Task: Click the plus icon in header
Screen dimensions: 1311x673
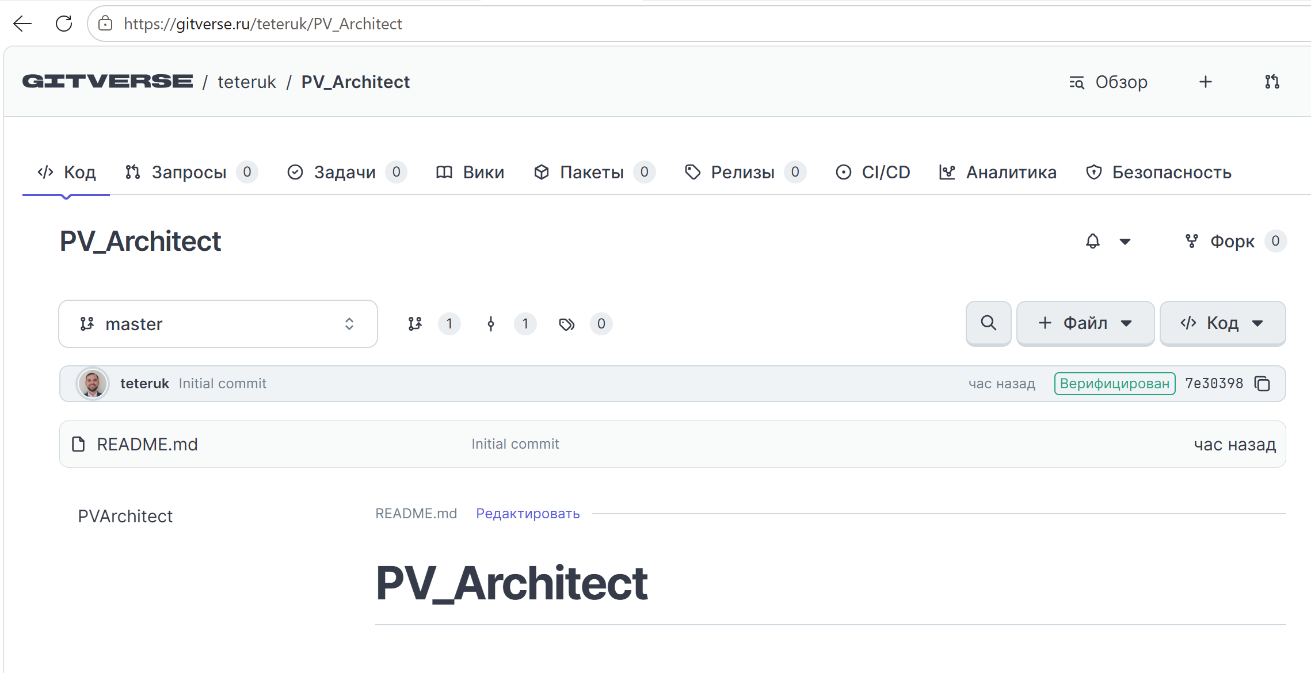Action: 1205,82
